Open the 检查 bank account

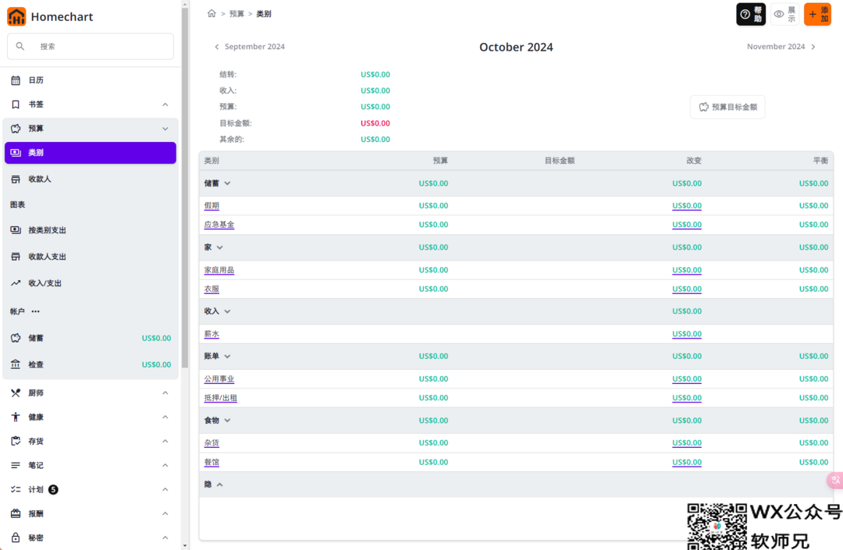tap(91, 364)
